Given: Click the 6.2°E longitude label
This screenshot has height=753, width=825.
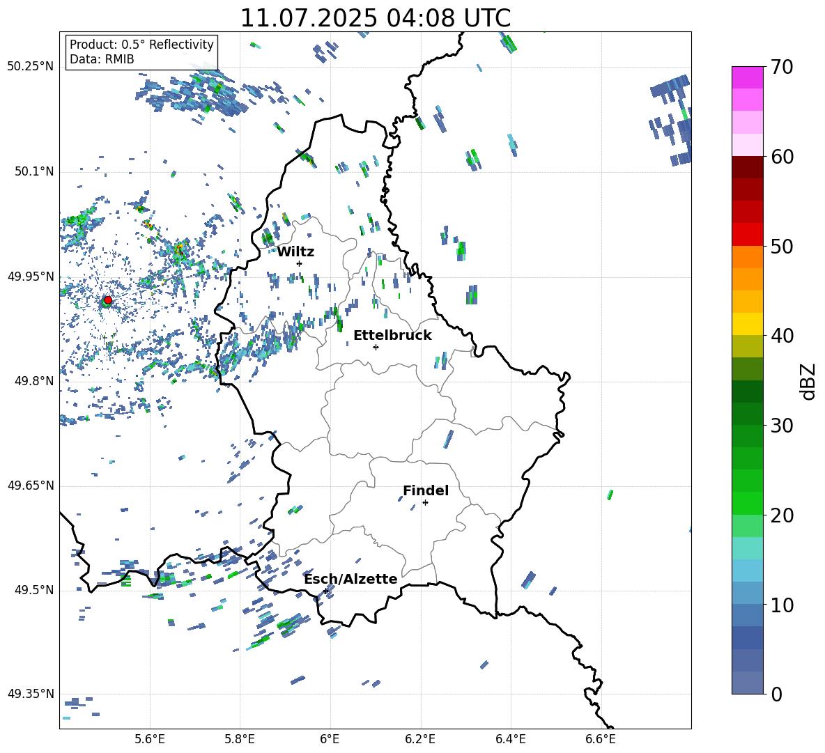Looking at the screenshot, I should (x=420, y=739).
